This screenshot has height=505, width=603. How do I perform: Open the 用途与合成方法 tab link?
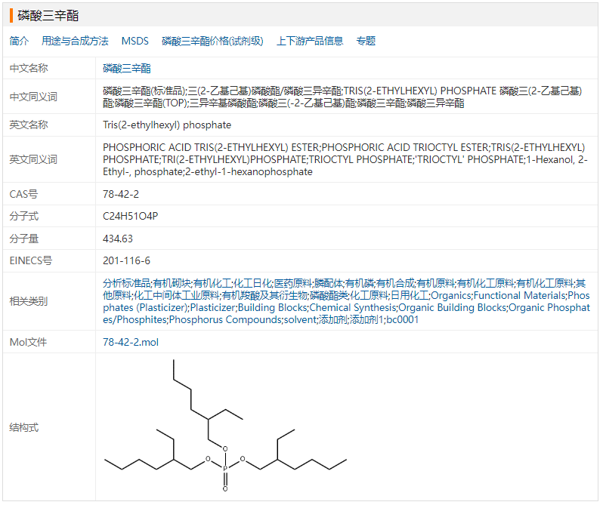click(75, 41)
